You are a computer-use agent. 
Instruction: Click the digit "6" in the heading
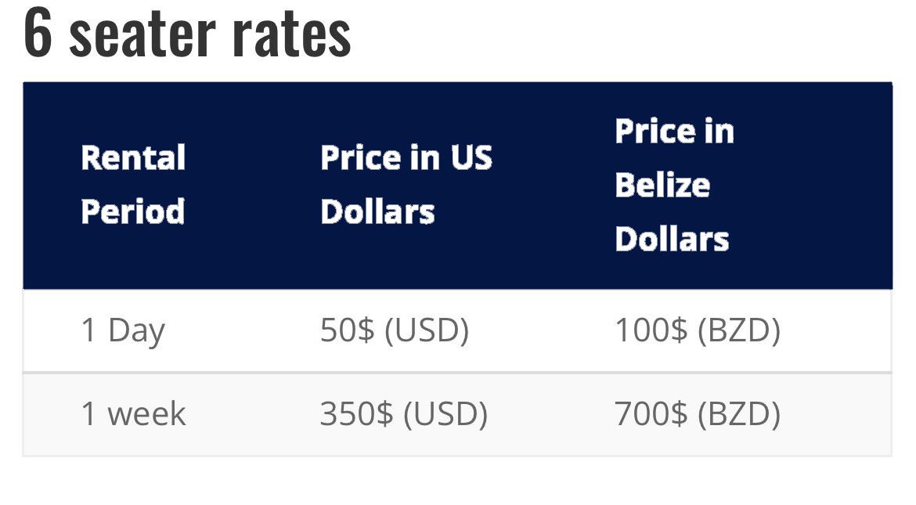(38, 35)
